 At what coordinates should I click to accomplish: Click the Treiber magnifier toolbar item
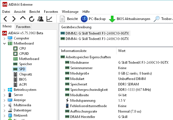pyautogui.click(x=163, y=19)
